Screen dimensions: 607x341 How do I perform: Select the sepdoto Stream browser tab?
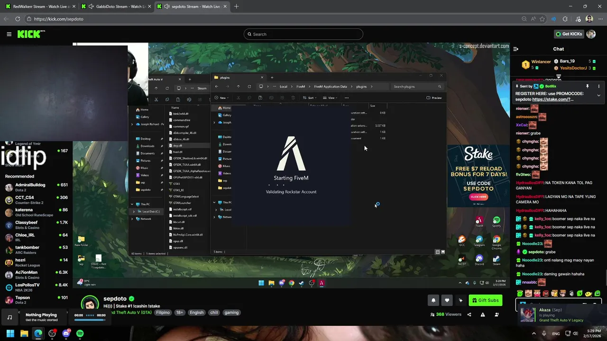click(192, 7)
